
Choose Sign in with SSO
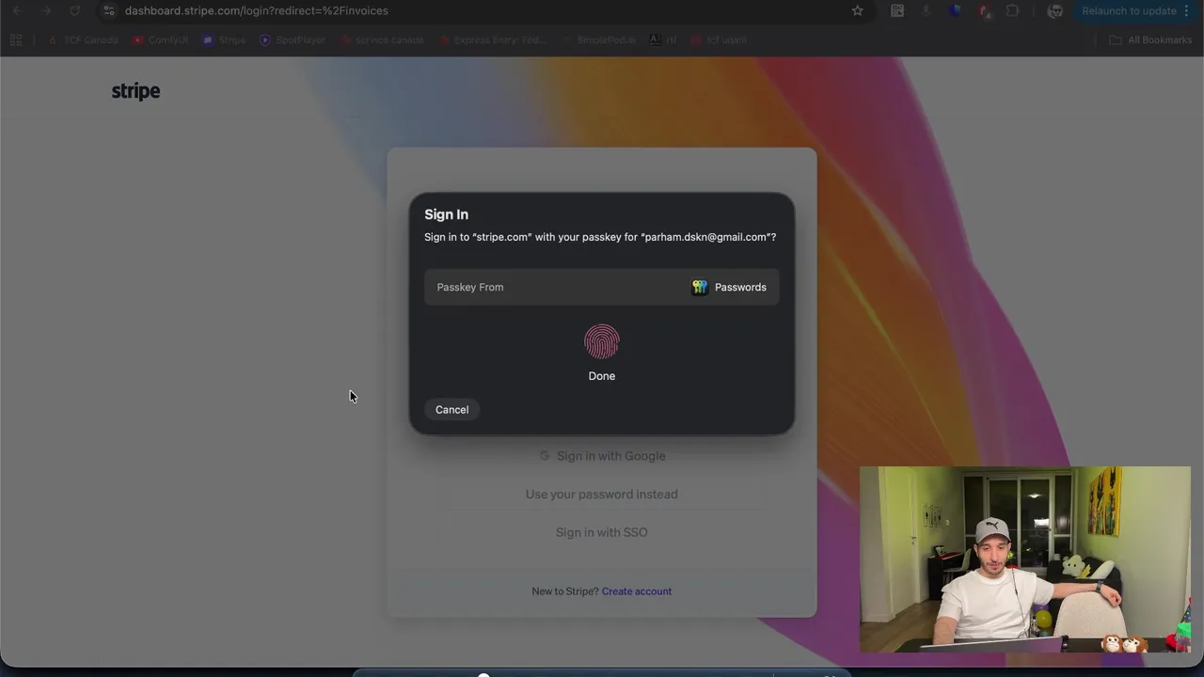click(x=602, y=532)
